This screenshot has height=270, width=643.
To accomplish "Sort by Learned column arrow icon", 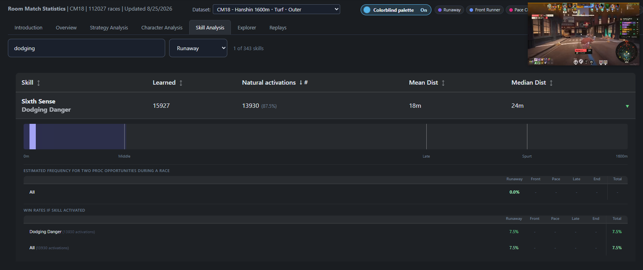I will tap(181, 83).
